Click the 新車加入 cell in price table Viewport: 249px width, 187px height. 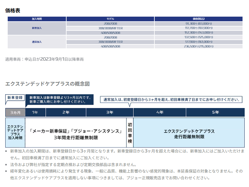(37, 28)
